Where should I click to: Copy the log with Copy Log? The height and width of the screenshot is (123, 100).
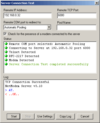pos(65,116)
